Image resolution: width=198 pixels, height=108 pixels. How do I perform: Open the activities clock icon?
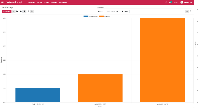pos(166,2)
